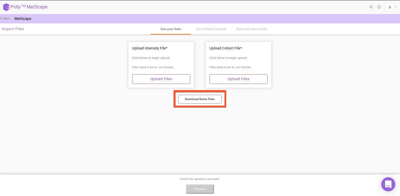Click the Import Files heading text

[x=13, y=29]
